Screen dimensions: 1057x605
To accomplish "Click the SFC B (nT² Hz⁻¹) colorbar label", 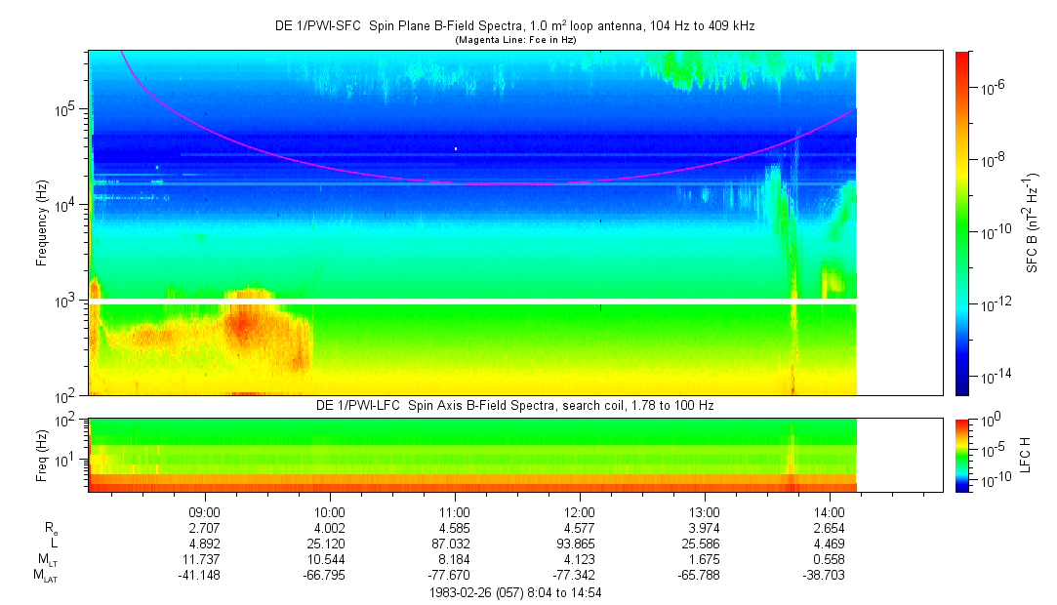I will pos(1034,222).
